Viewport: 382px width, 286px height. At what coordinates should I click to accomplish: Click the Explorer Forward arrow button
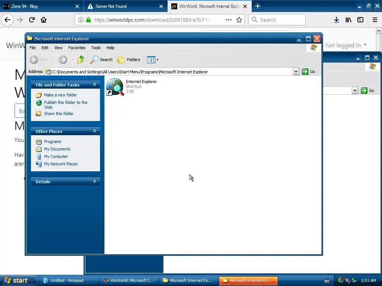63,60
